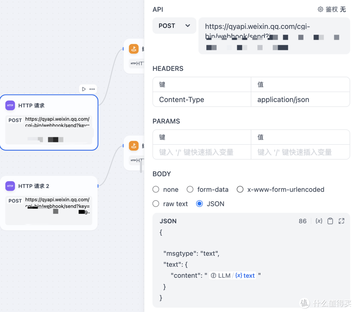Enable x-www-form-urlencoded body format
The width and height of the screenshot is (355, 312).
pyautogui.click(x=240, y=189)
